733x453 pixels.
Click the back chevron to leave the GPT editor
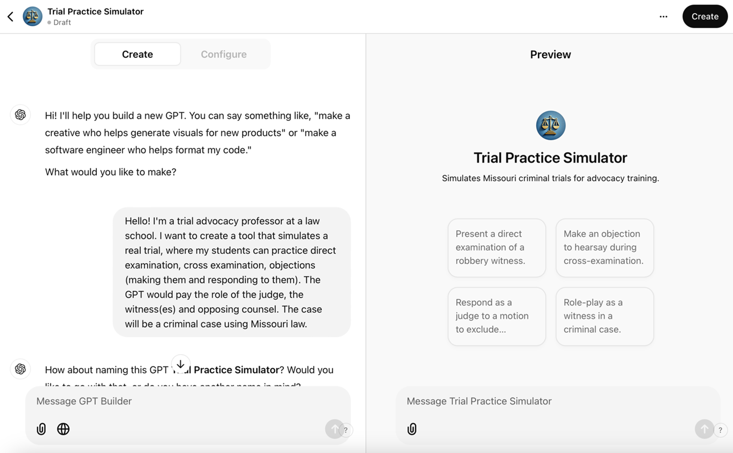coord(10,16)
